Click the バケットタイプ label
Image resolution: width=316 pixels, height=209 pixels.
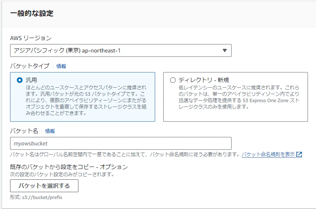[30, 66]
